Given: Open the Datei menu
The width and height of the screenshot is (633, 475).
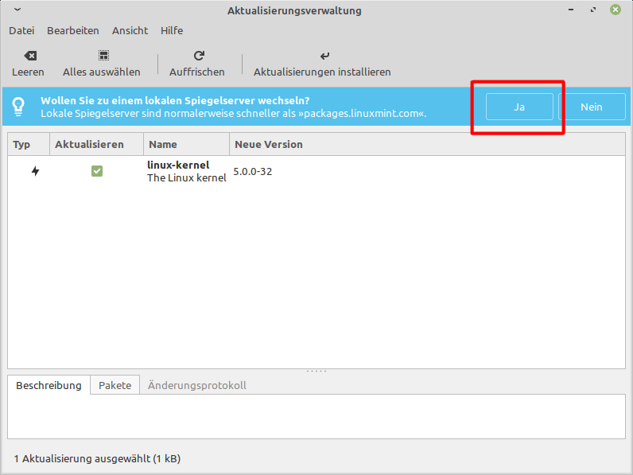Looking at the screenshot, I should [x=21, y=31].
